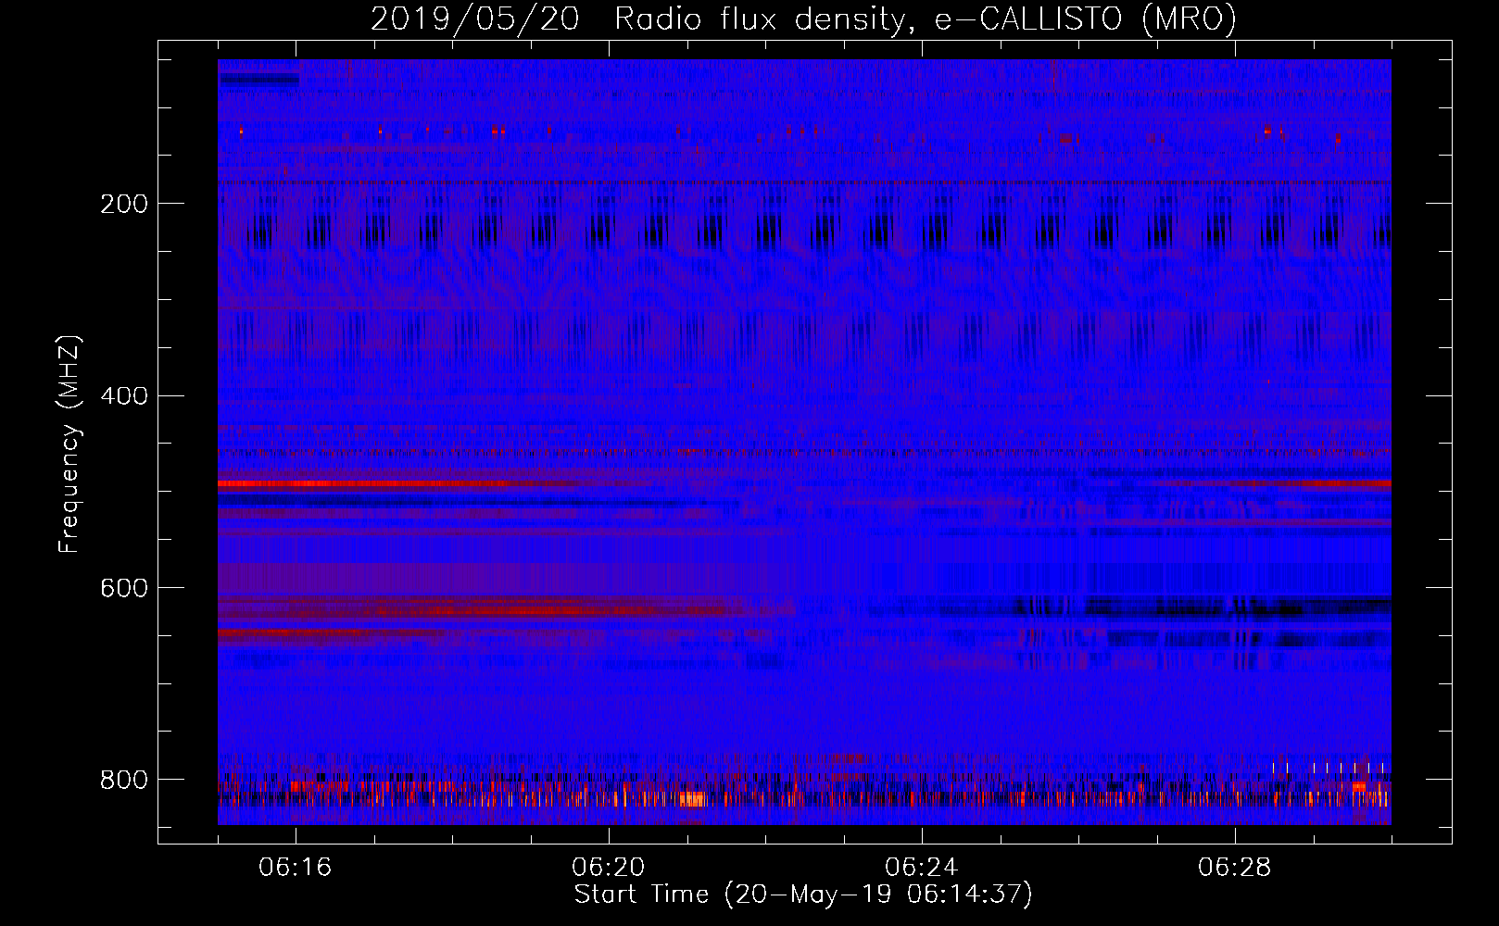Click the 'Start Time (20-May-19 06:14:37)' label
The width and height of the screenshot is (1499, 926).
(x=803, y=895)
